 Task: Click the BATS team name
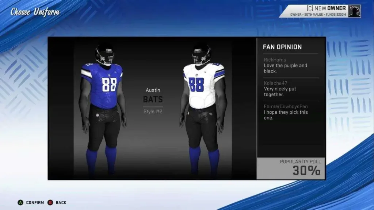click(x=153, y=99)
